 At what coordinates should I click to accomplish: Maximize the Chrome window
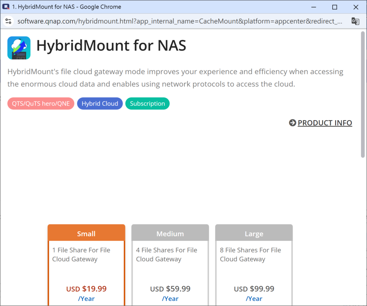[334, 7]
